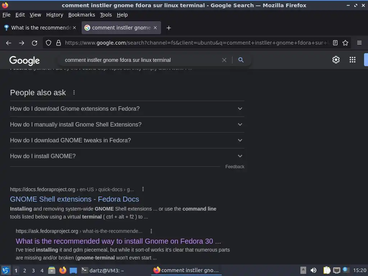
Task: Open the Help menu
Action: [x=122, y=15]
